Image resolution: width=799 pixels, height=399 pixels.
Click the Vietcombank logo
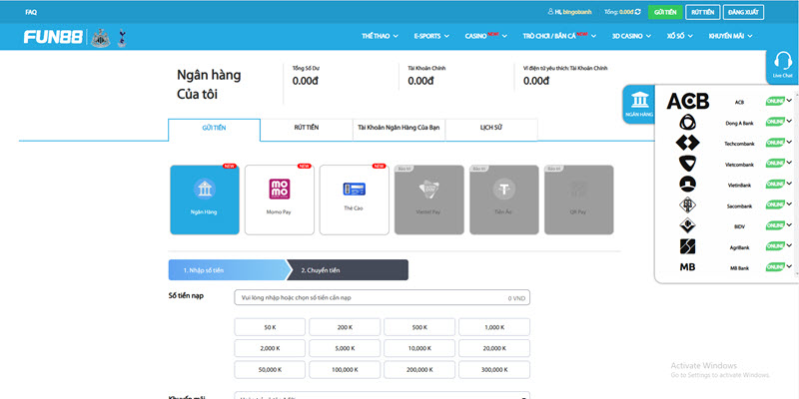tap(687, 164)
